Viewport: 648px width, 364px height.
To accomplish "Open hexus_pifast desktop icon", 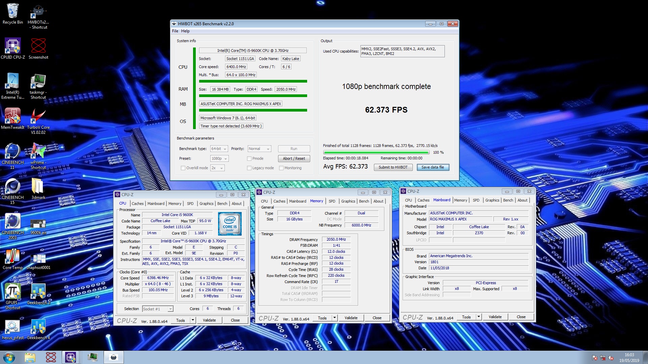I will [x=12, y=329].
